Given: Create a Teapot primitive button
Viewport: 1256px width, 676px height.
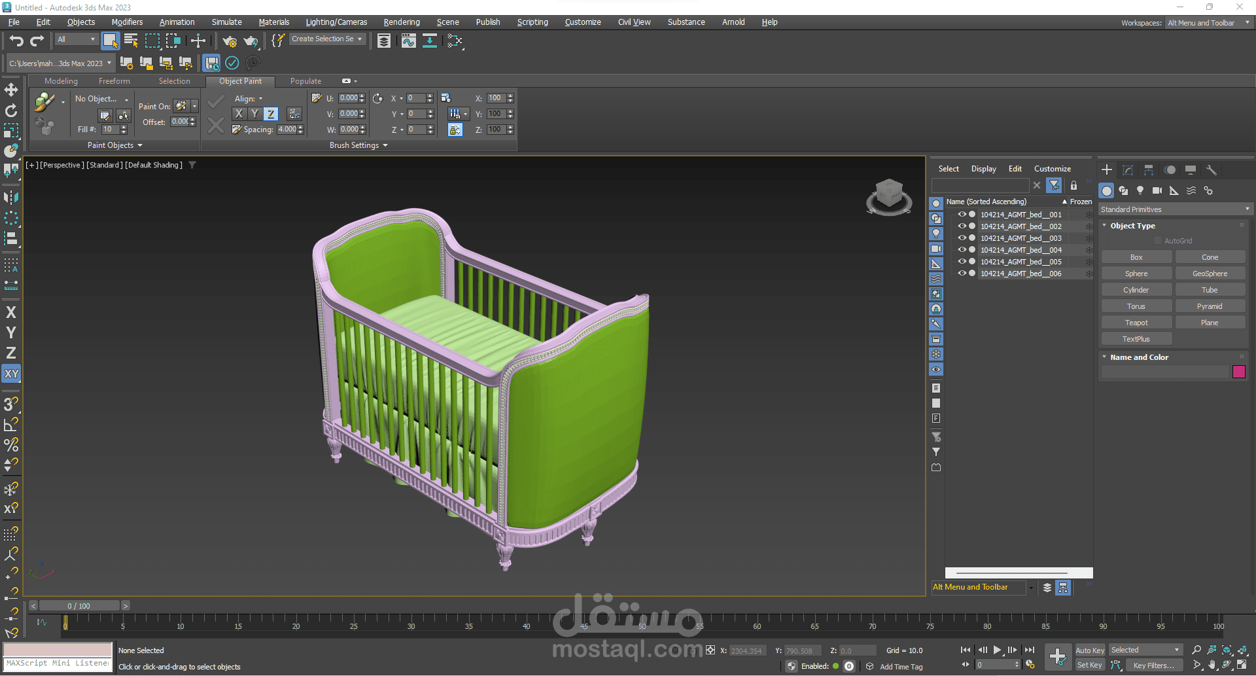Looking at the screenshot, I should (1136, 323).
